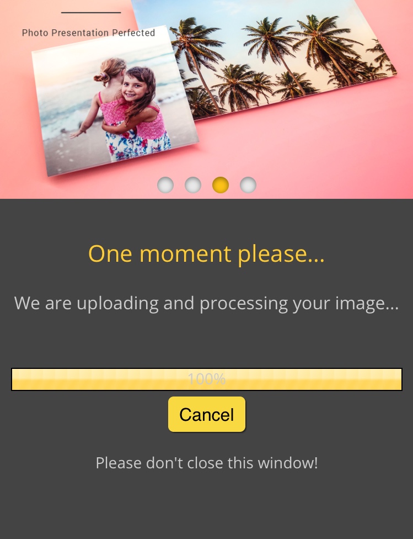Click the uploading and processing message

tap(206, 304)
